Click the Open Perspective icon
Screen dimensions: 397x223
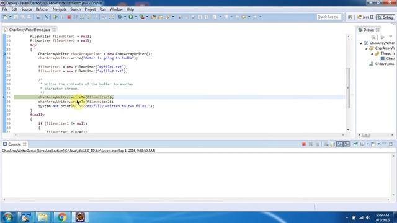(350, 17)
